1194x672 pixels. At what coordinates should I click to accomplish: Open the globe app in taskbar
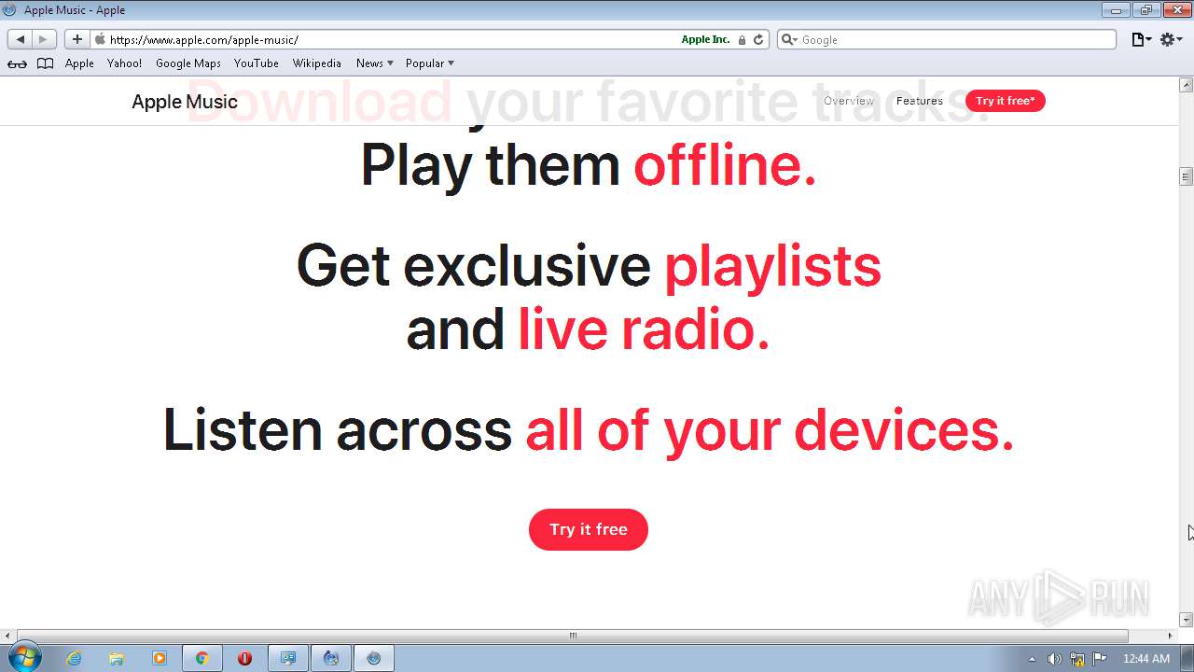coord(330,658)
